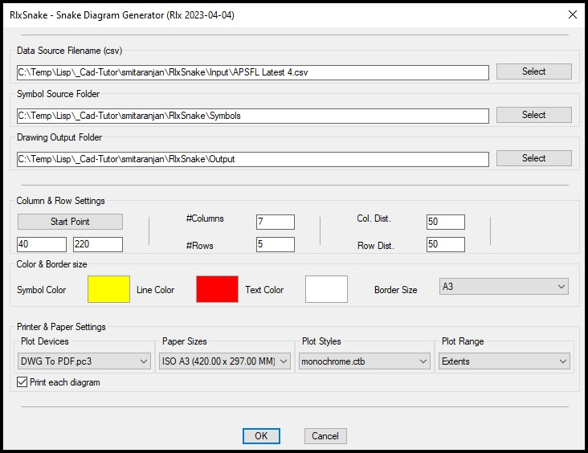Open the Border Size dropdown
Image resolution: width=588 pixels, height=453 pixels.
504,287
